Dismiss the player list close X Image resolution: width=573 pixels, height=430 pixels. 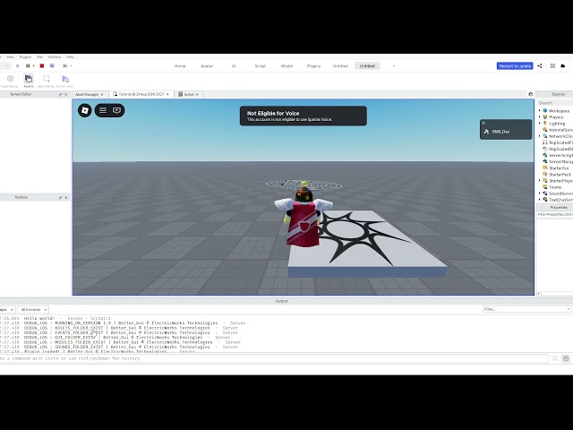click(x=483, y=124)
